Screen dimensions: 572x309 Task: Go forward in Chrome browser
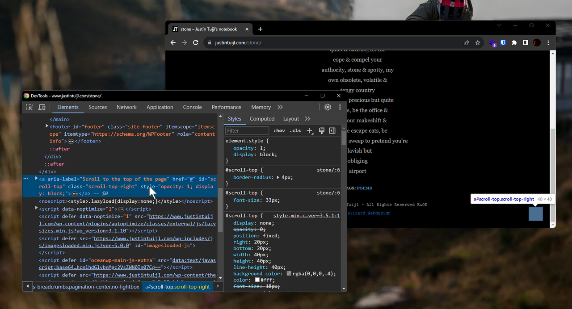pyautogui.click(x=184, y=43)
